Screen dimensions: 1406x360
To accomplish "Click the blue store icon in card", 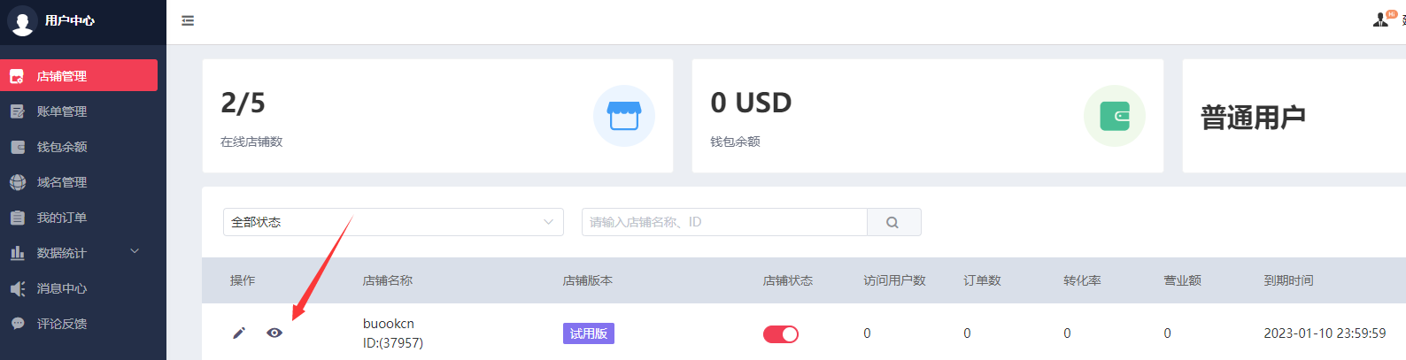I will coord(623,116).
